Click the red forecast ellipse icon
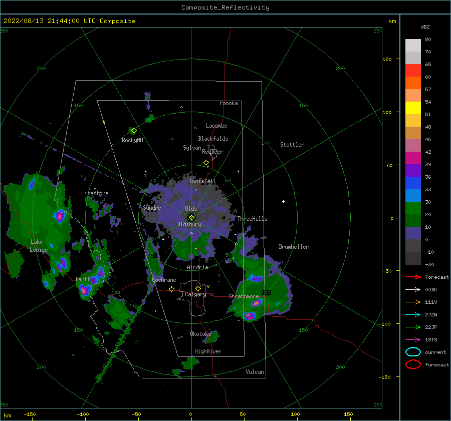This screenshot has width=451, height=421. pyautogui.click(x=413, y=364)
